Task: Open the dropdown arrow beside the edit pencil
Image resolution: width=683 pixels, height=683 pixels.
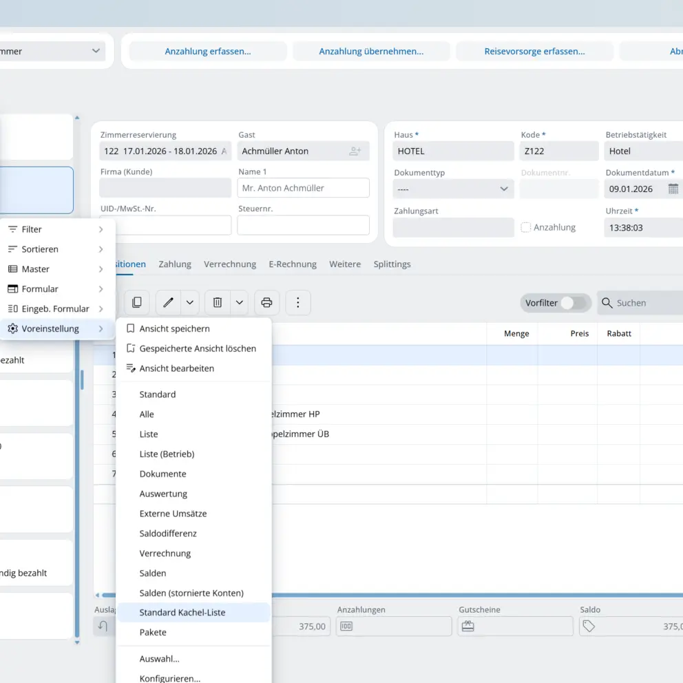Action: click(190, 302)
